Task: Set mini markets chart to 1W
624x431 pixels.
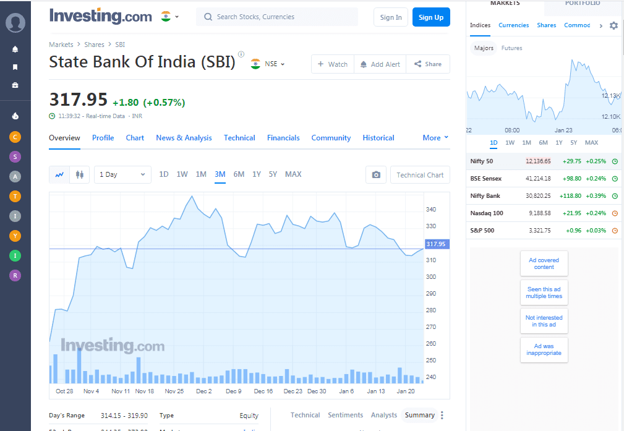Action: click(510, 142)
